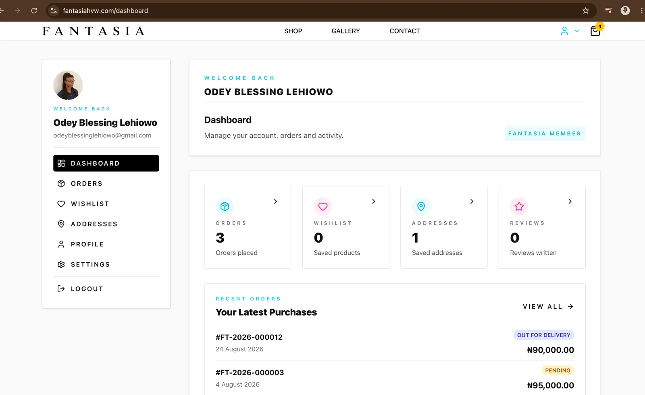This screenshot has width=645, height=395.
Task: Open Wishlist card chevron arrow
Action: tap(374, 202)
